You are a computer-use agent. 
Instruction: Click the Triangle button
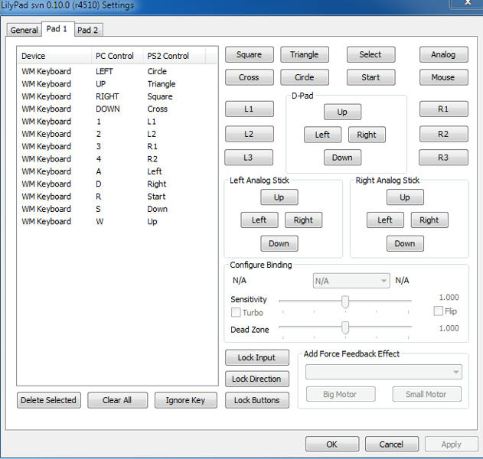click(304, 54)
